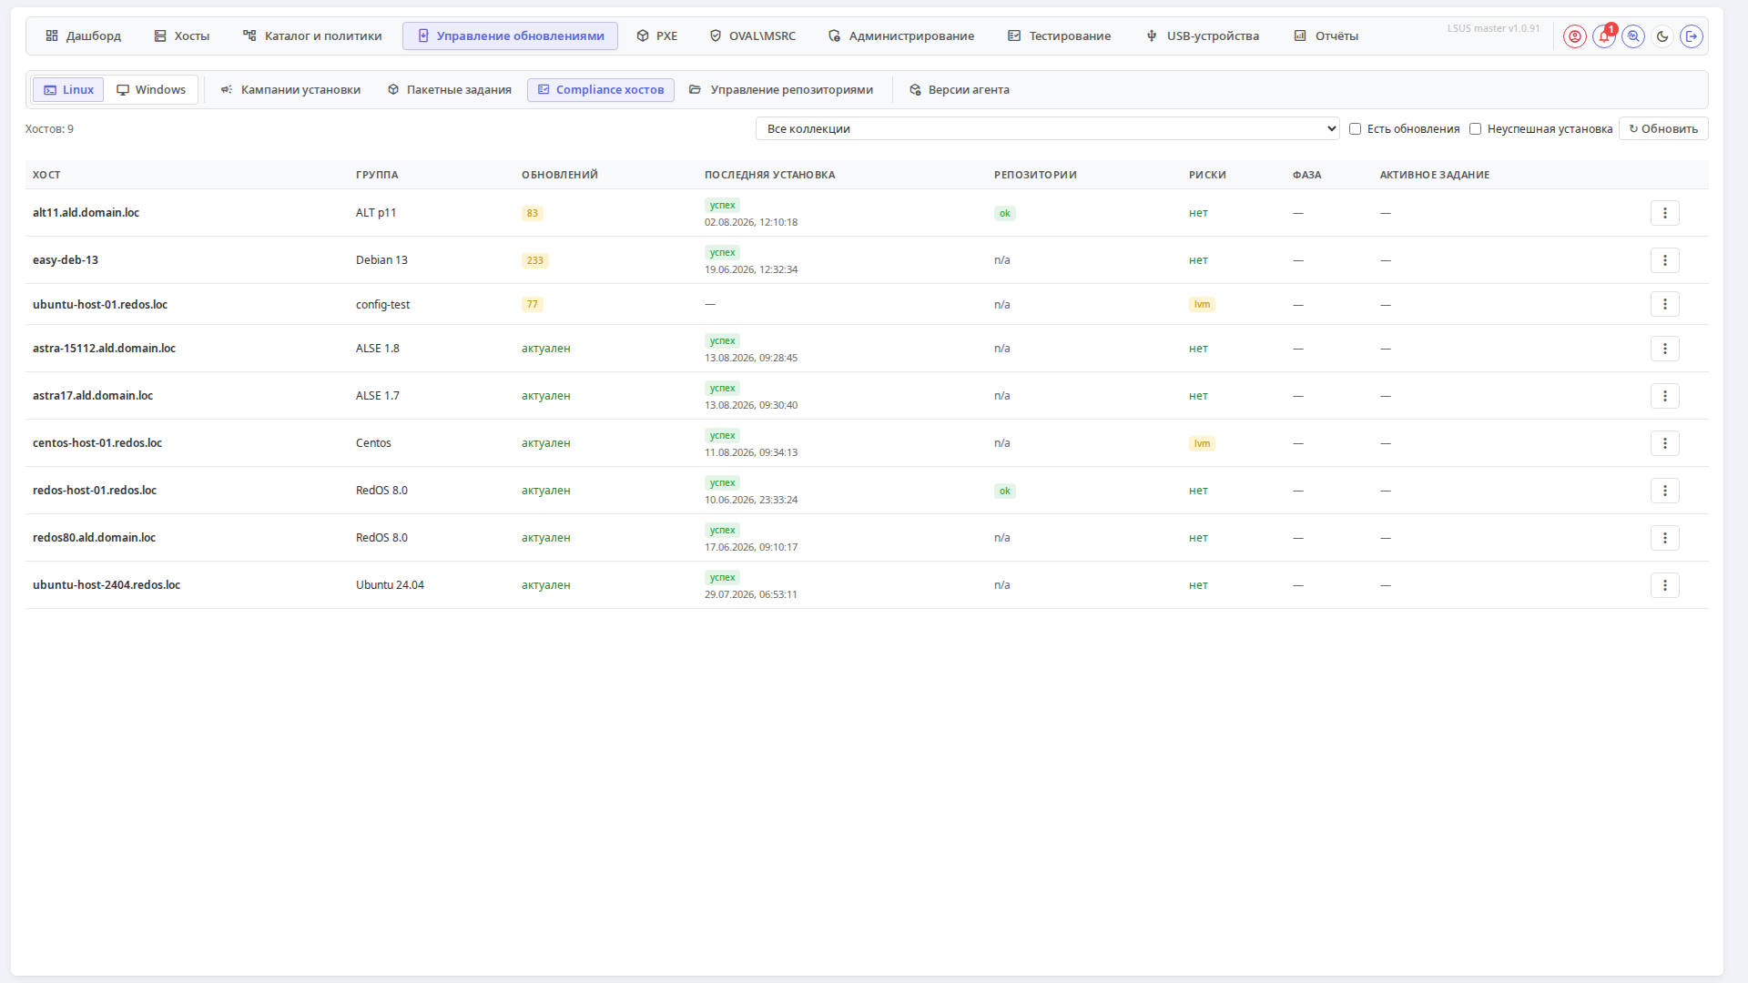The height and width of the screenshot is (983, 1748).
Task: Click host redos80.ald.domain.loc
Action: (95, 538)
